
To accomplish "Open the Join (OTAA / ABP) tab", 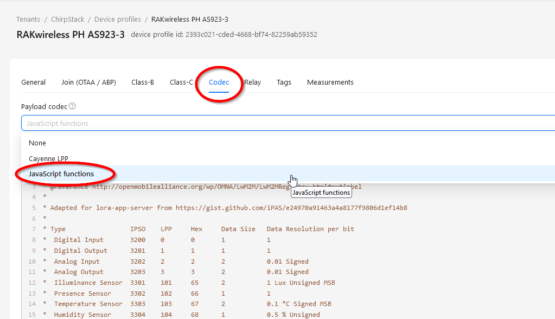I will (88, 82).
